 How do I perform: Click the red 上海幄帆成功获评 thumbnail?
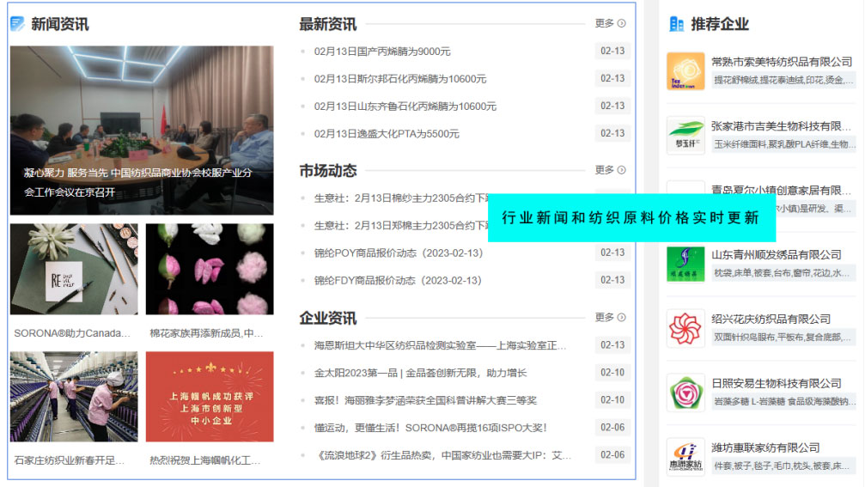(x=210, y=396)
